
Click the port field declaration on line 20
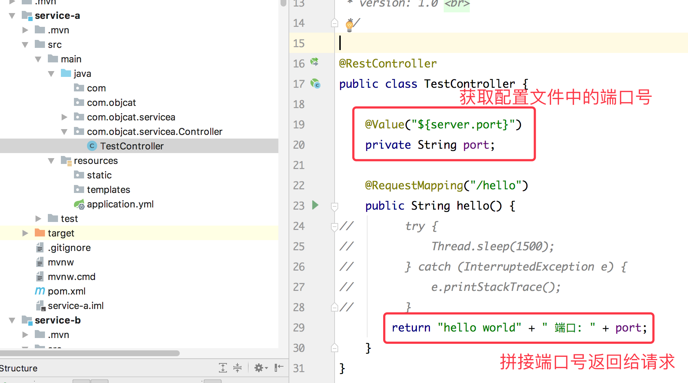click(430, 145)
